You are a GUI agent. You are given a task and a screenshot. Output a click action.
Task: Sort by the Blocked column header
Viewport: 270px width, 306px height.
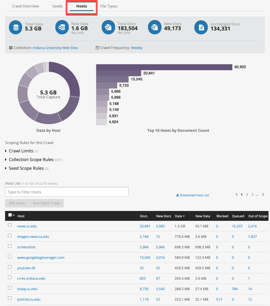[x=222, y=216]
